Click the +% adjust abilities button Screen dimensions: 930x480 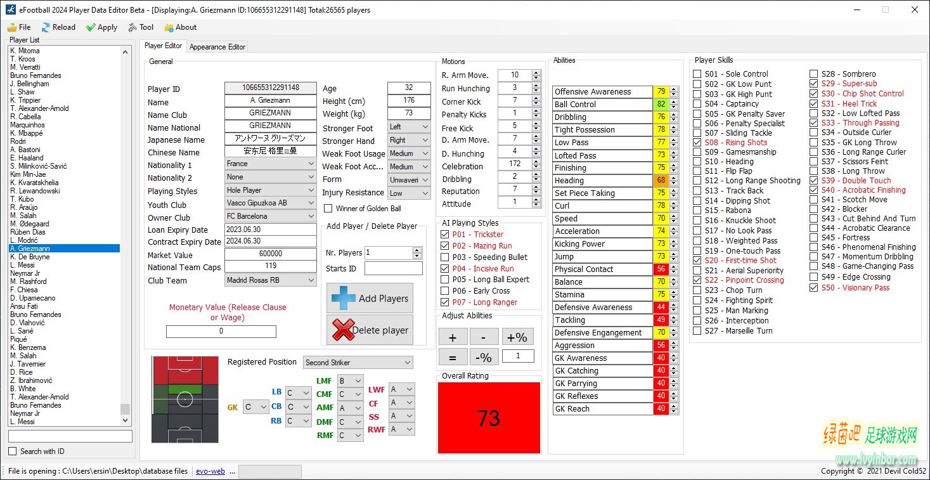tap(518, 336)
